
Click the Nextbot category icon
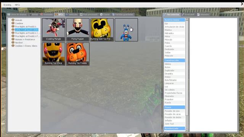[13, 42]
